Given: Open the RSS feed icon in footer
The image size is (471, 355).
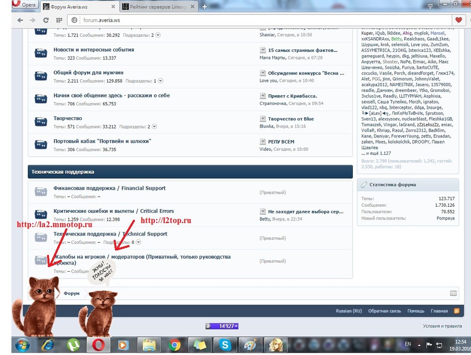Looking at the screenshot, I should pos(456,311).
